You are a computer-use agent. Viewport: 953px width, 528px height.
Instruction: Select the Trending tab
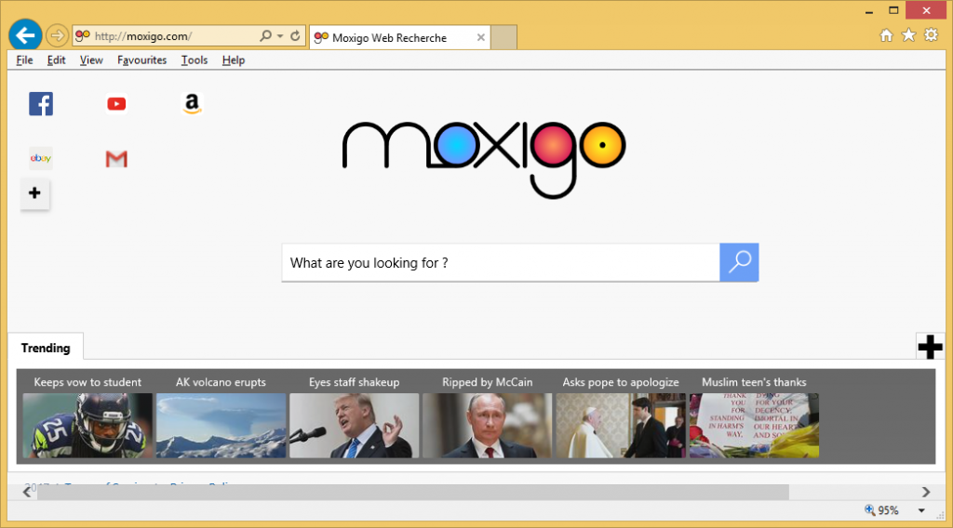click(46, 348)
